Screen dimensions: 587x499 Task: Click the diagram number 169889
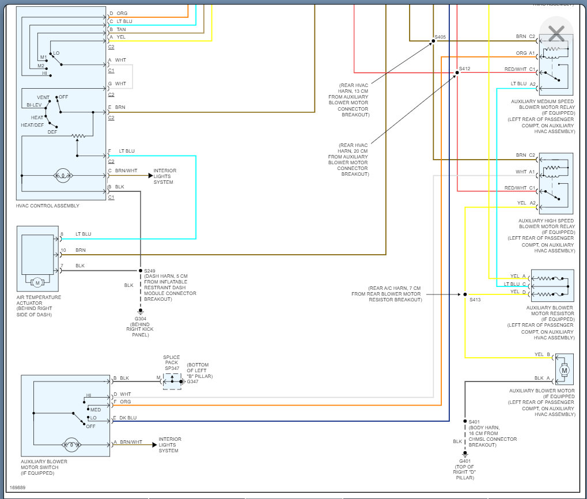18,487
